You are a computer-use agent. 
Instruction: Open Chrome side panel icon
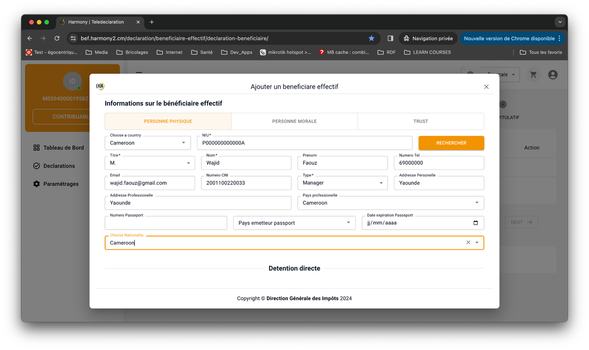tap(390, 38)
